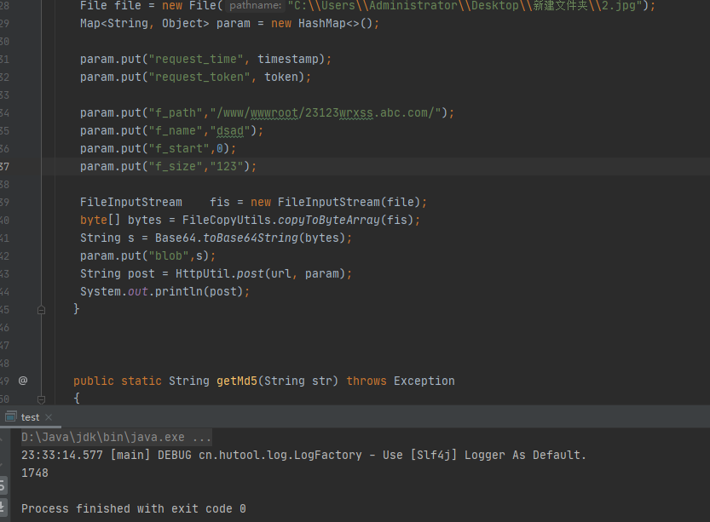The height and width of the screenshot is (522, 710).
Task: Select the test run tab
Action: click(x=30, y=417)
